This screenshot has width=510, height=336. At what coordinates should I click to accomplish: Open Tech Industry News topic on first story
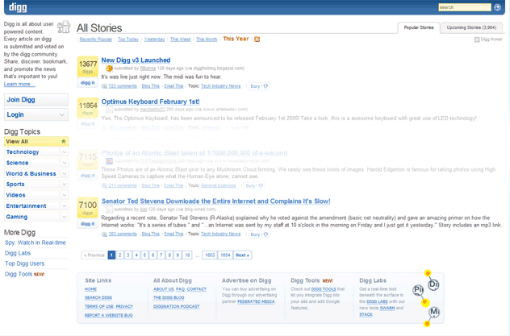pos(220,86)
